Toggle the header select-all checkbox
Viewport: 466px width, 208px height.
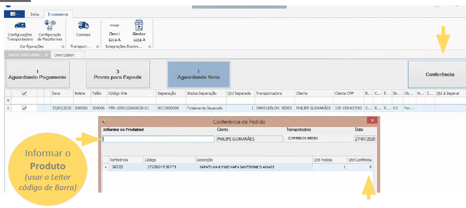[x=24, y=93]
